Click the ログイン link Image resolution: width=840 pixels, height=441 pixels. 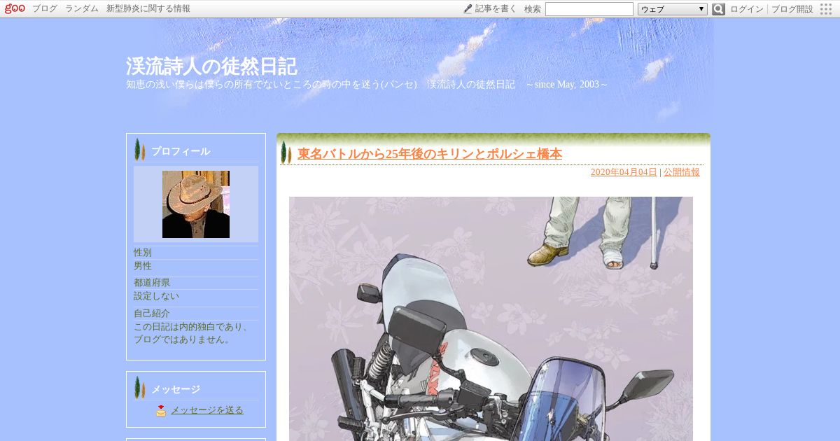tap(747, 9)
